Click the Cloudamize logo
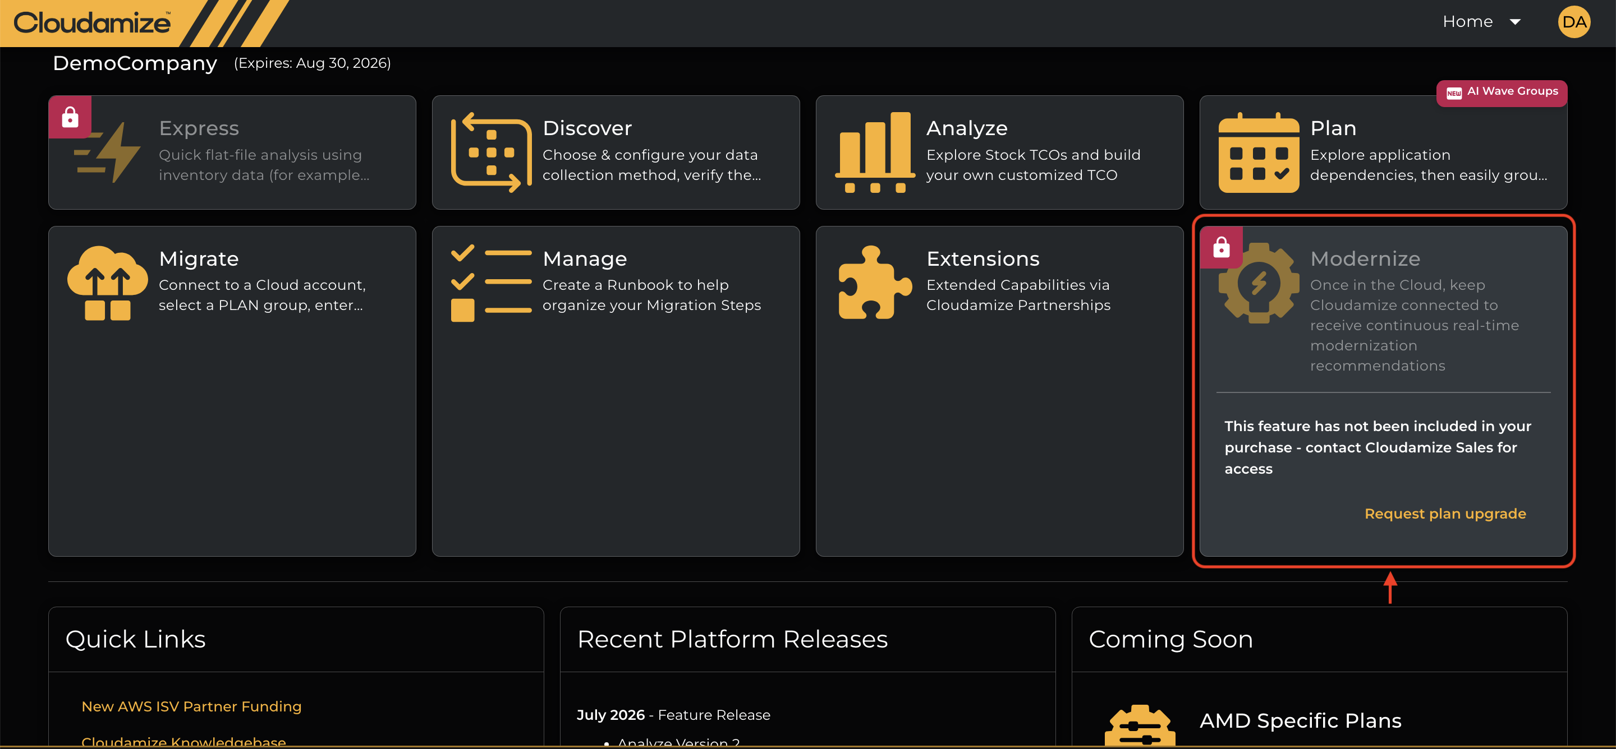 (91, 22)
